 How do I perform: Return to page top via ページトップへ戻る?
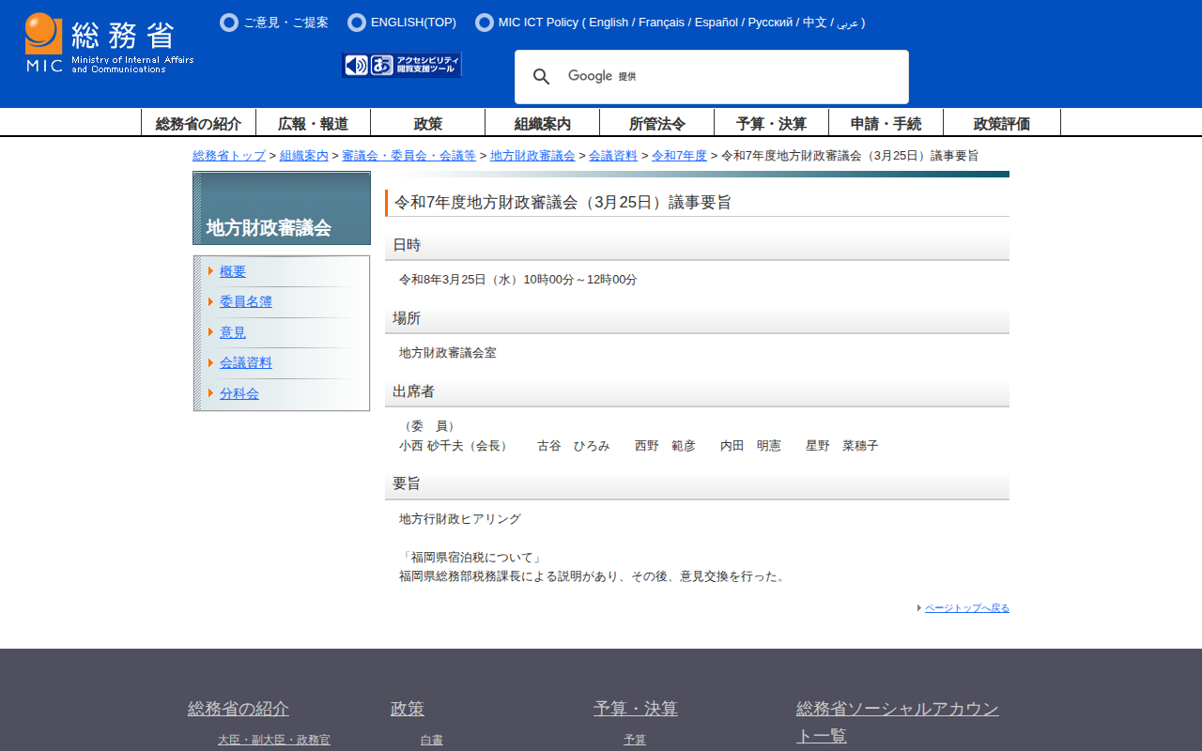pos(966,608)
